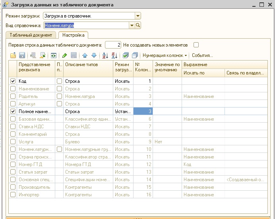The width and height of the screenshot is (275, 219).
Task: Switch to the Табличный документ tab
Action: point(31,35)
